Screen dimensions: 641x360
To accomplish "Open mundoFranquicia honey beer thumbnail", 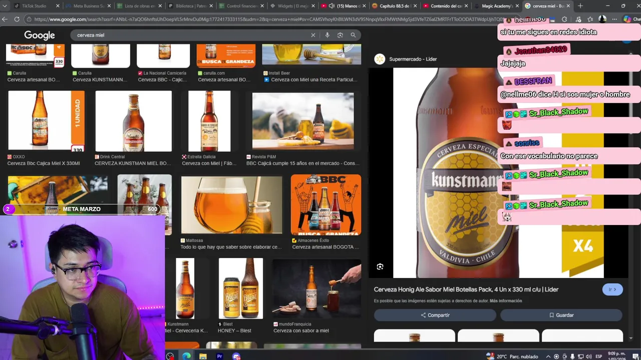I will click(x=316, y=288).
